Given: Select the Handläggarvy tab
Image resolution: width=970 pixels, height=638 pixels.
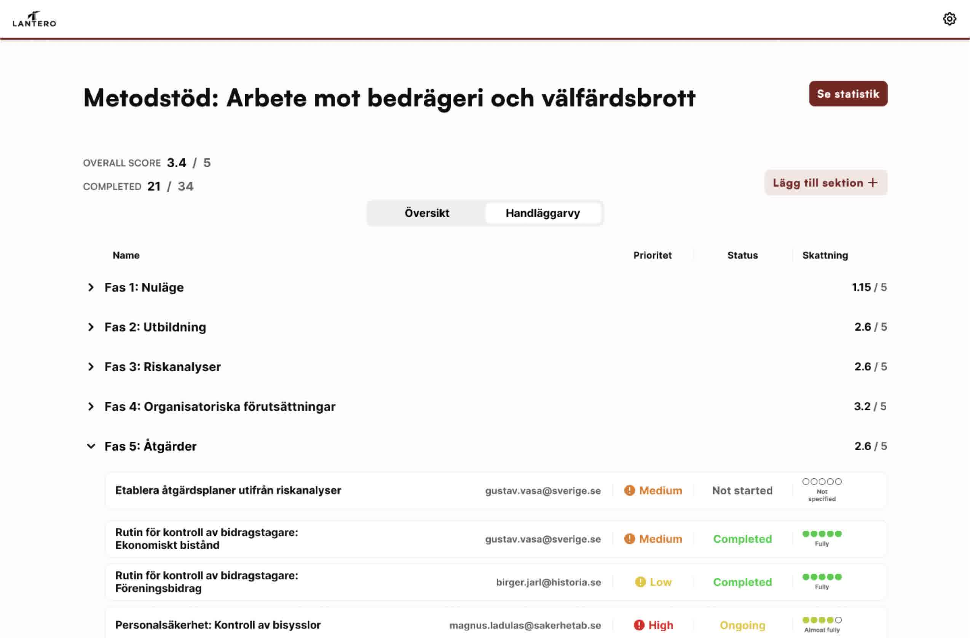Looking at the screenshot, I should click(x=543, y=213).
